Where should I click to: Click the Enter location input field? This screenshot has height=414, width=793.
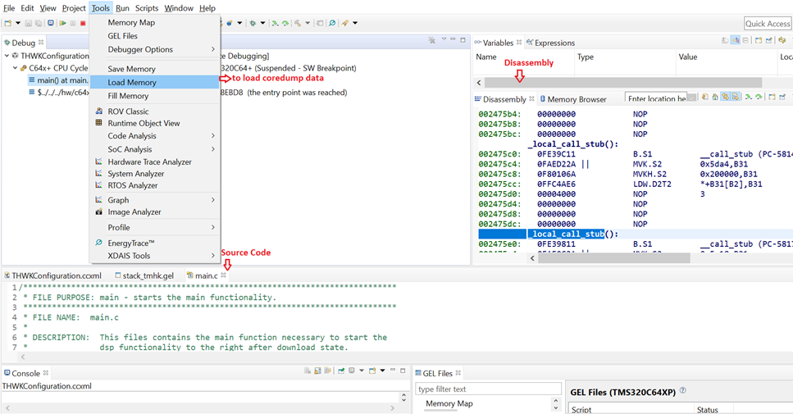[x=656, y=98]
